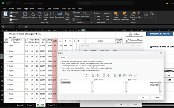Image resolution: width=174 pixels, height=108 pixels.
Task: Click the Search box in title bar
Action: tap(105, 3)
